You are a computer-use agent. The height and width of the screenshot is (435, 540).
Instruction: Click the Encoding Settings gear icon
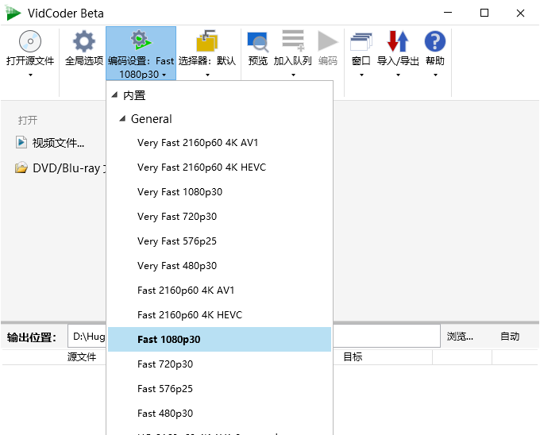point(141,40)
